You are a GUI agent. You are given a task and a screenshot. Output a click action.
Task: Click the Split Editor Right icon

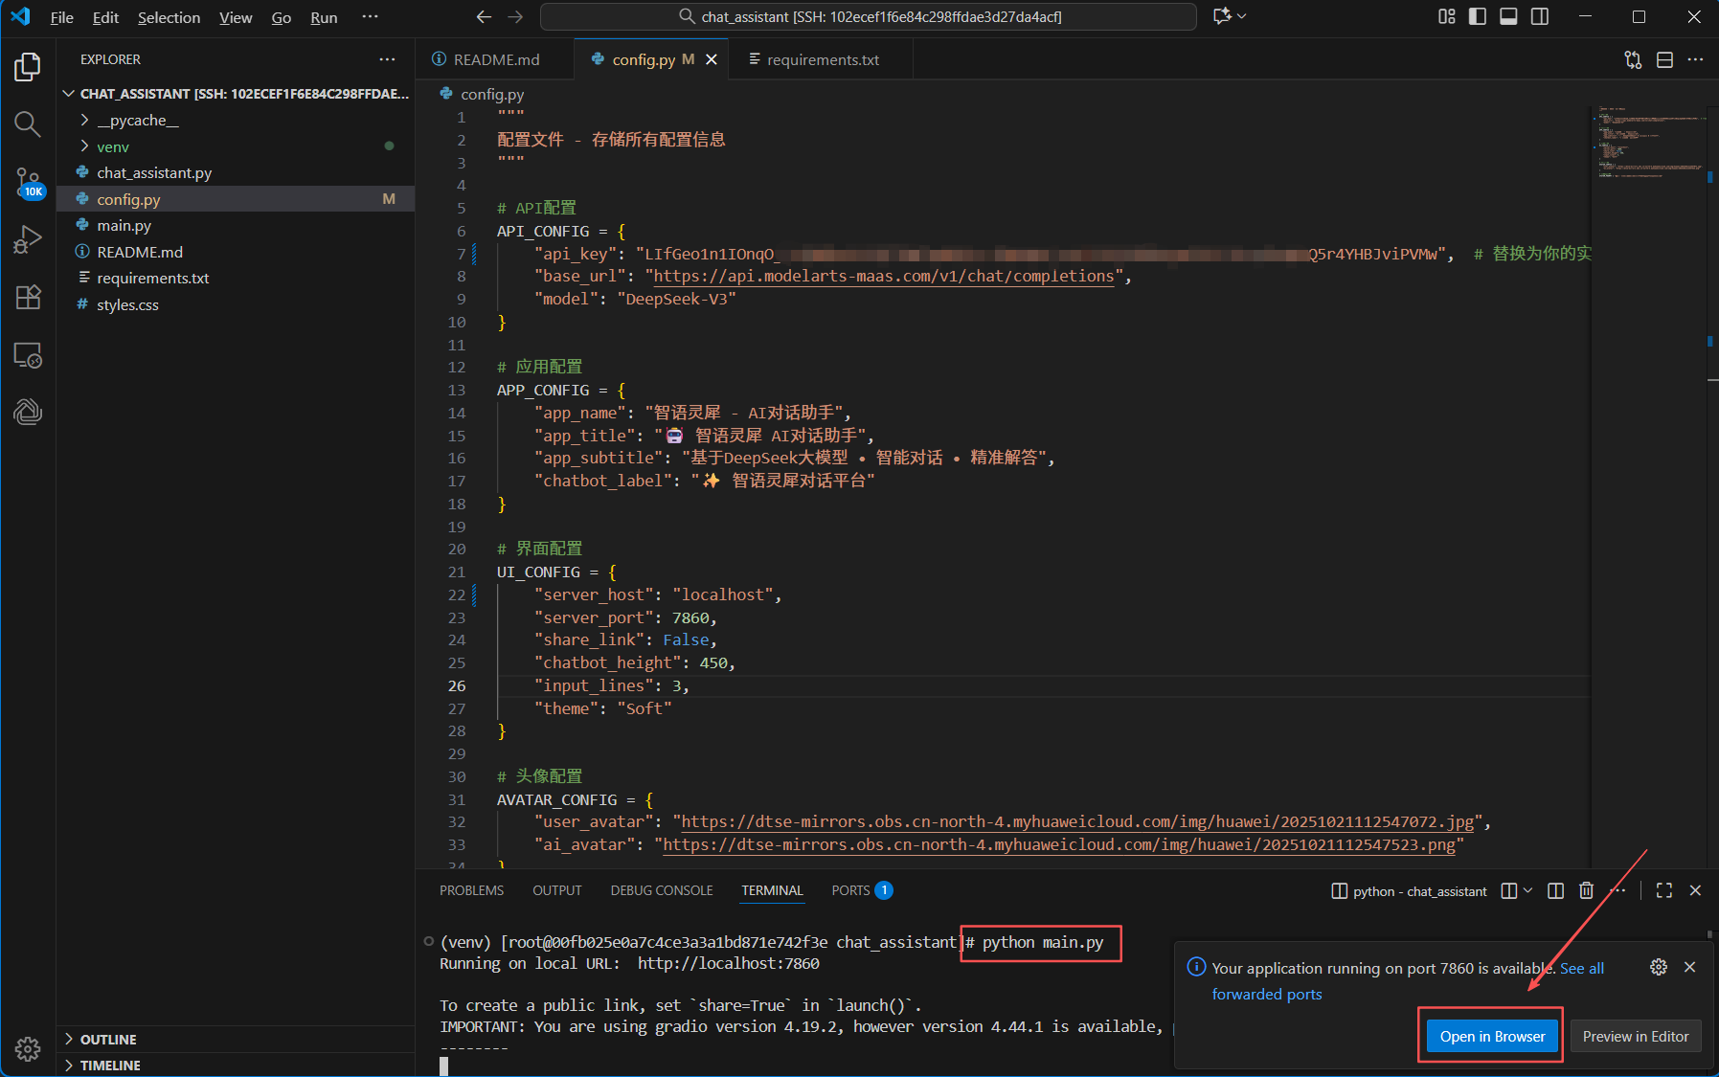point(1664,59)
